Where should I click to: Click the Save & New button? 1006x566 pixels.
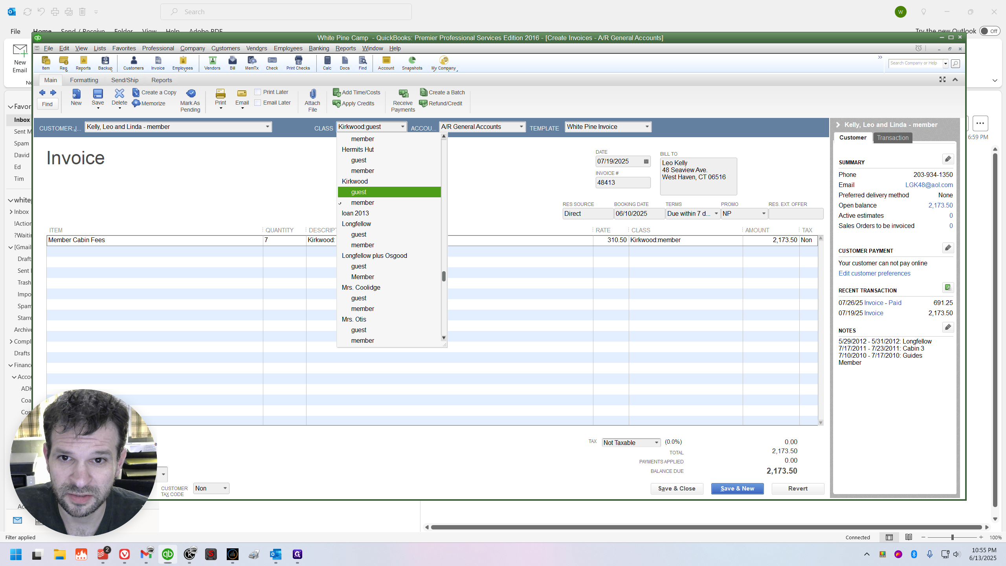[x=737, y=489]
